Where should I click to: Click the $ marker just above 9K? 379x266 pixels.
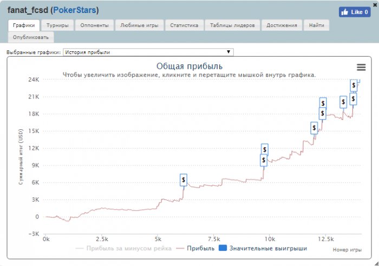[264, 160]
